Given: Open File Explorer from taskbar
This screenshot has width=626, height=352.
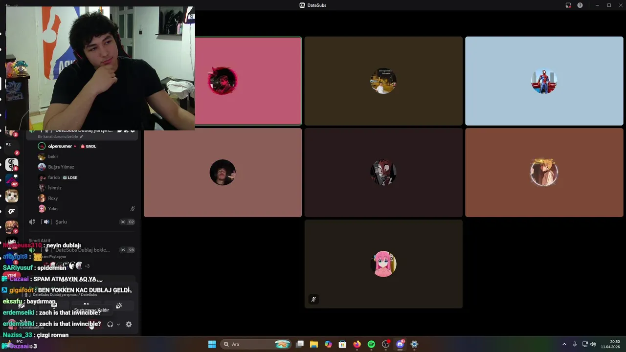Looking at the screenshot, I should (314, 344).
